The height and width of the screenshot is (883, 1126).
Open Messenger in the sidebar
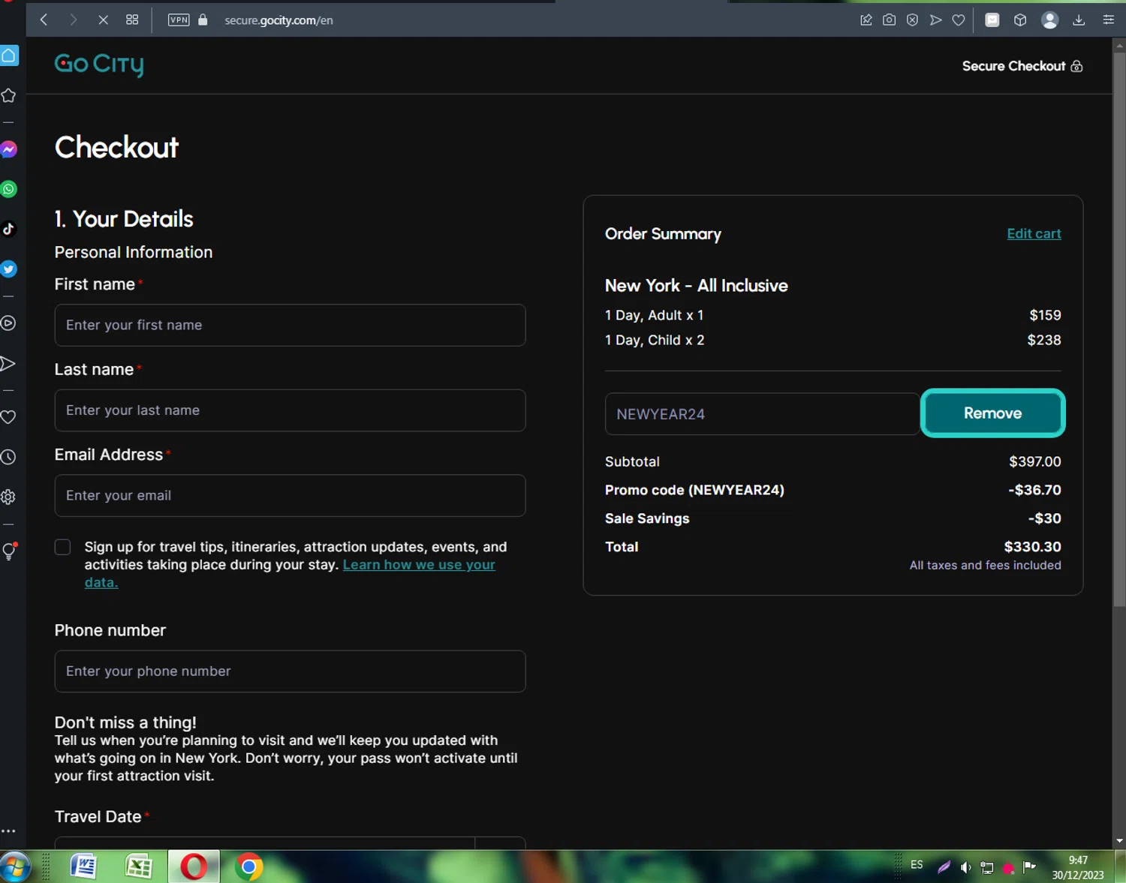pyautogui.click(x=9, y=149)
